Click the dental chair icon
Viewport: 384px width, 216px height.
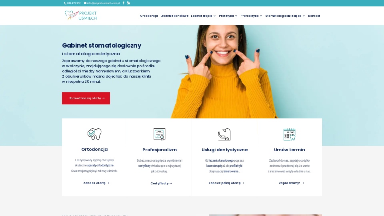point(224,134)
